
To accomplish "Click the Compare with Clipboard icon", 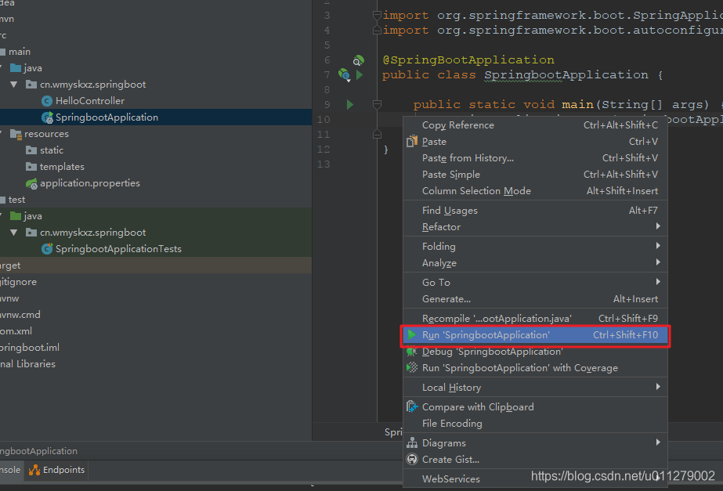I will click(x=412, y=406).
